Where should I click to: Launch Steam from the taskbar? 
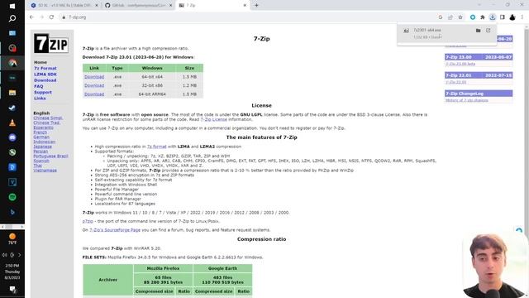tap(12, 108)
